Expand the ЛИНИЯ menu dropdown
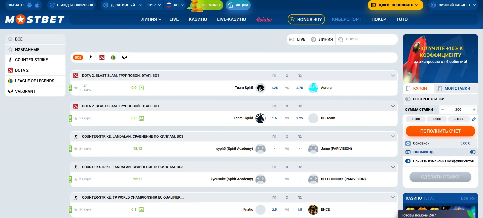The image size is (483, 218). pos(151,19)
